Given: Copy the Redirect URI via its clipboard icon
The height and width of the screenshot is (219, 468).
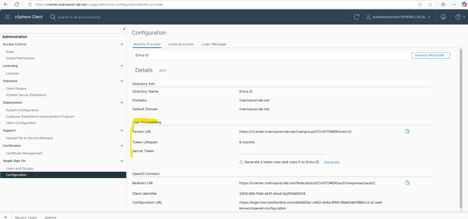Looking at the screenshot, I should tap(407, 183).
